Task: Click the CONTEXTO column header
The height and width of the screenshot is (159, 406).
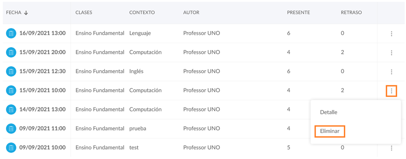Action: click(142, 12)
